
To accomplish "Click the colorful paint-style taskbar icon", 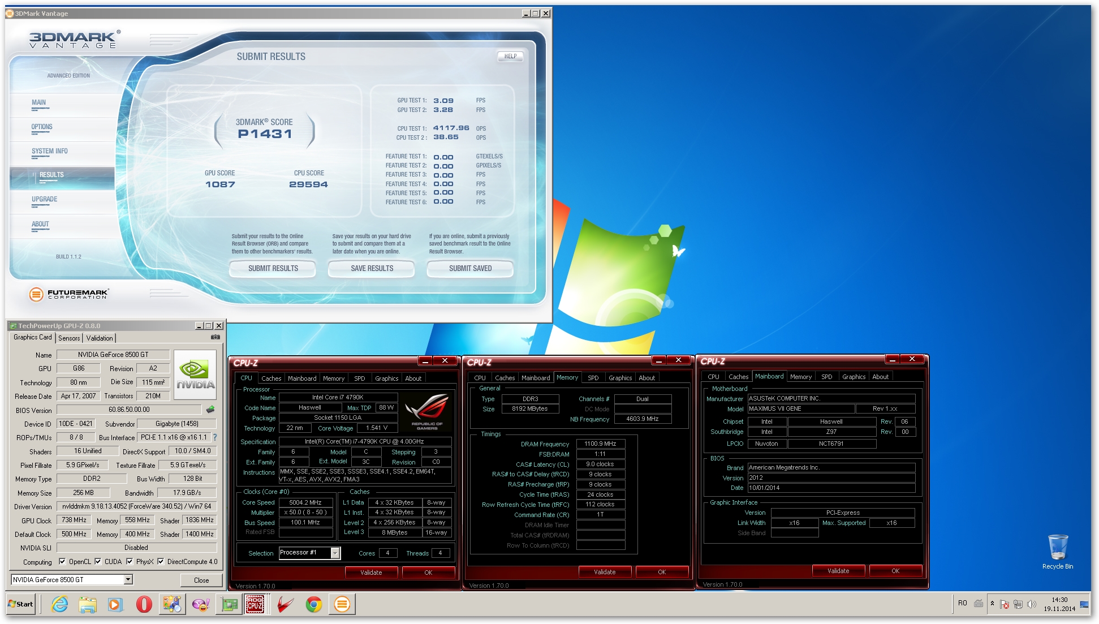I will point(172,604).
